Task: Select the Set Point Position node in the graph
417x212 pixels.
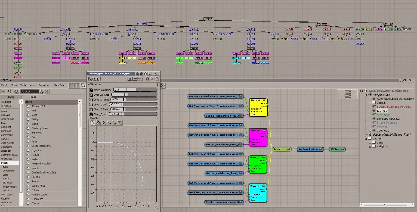Action: pos(310,149)
